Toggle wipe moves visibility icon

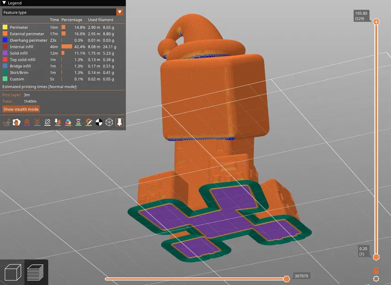17,122
